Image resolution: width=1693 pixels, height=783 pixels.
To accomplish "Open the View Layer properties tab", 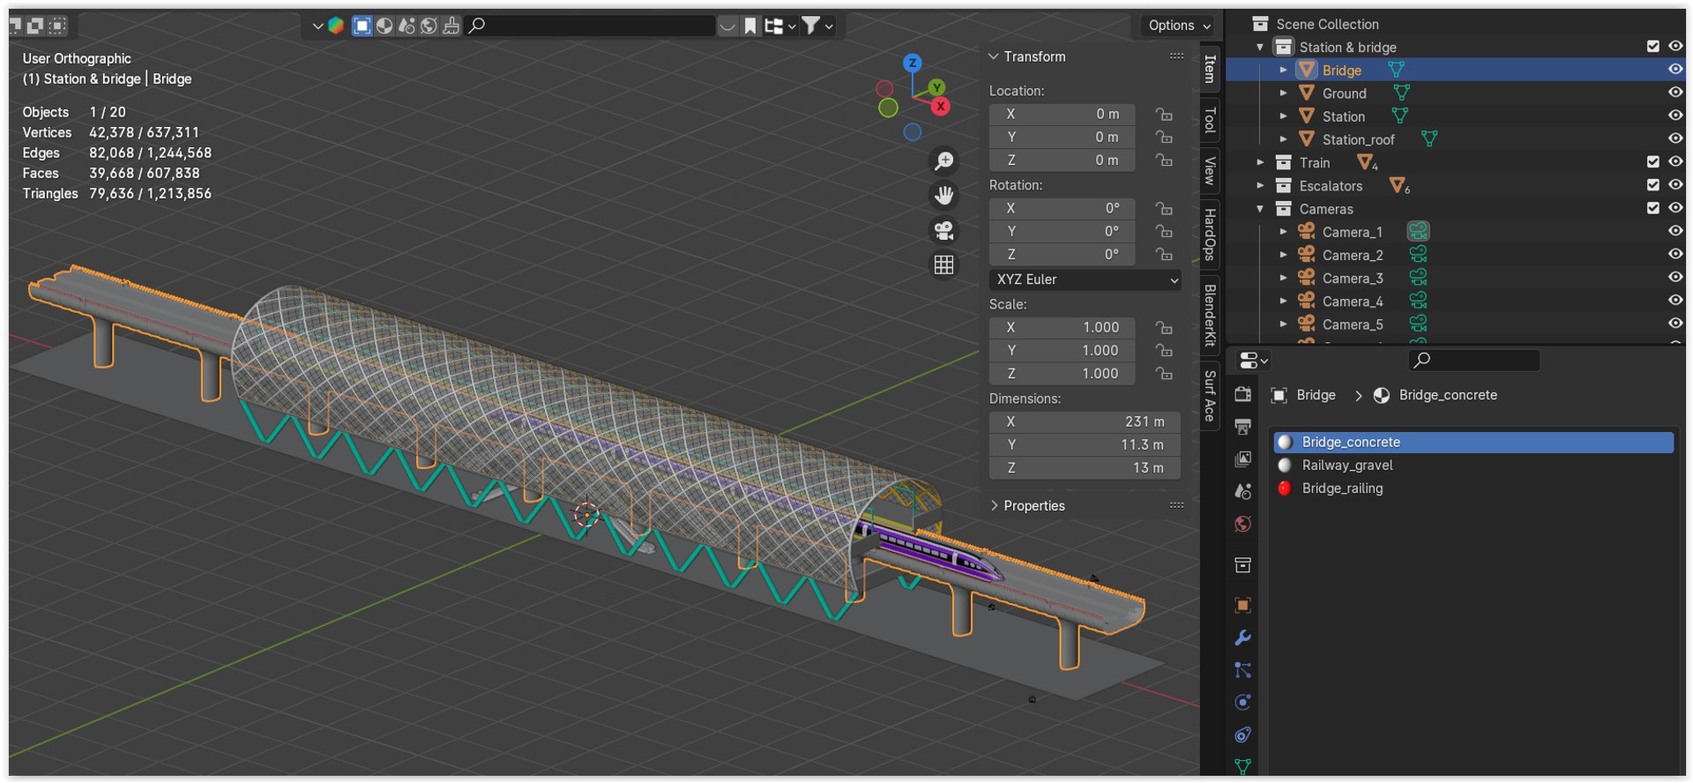I will click(1243, 459).
